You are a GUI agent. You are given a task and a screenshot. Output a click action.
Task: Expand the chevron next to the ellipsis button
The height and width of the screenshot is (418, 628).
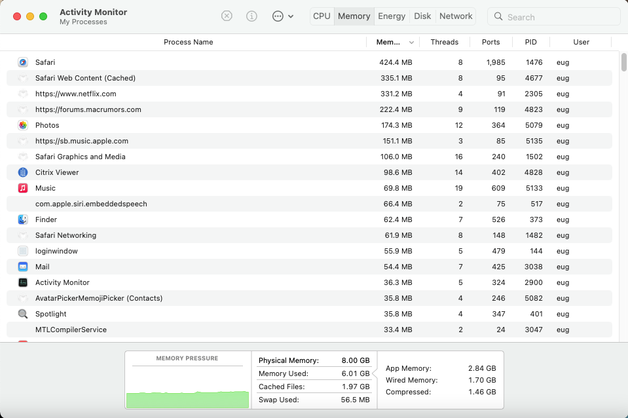pyautogui.click(x=291, y=16)
